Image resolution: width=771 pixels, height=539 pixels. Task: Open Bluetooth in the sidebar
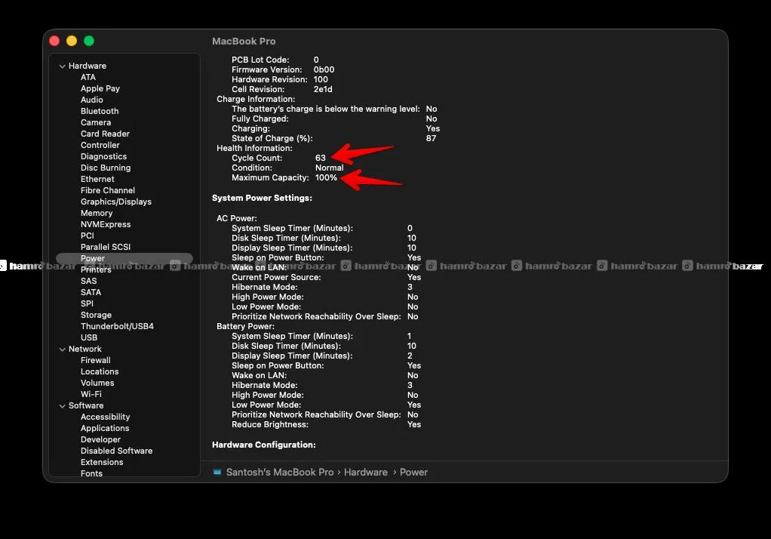click(100, 111)
